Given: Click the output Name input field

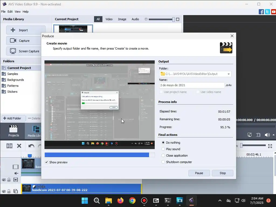Looking at the screenshot, I should pos(192,85).
